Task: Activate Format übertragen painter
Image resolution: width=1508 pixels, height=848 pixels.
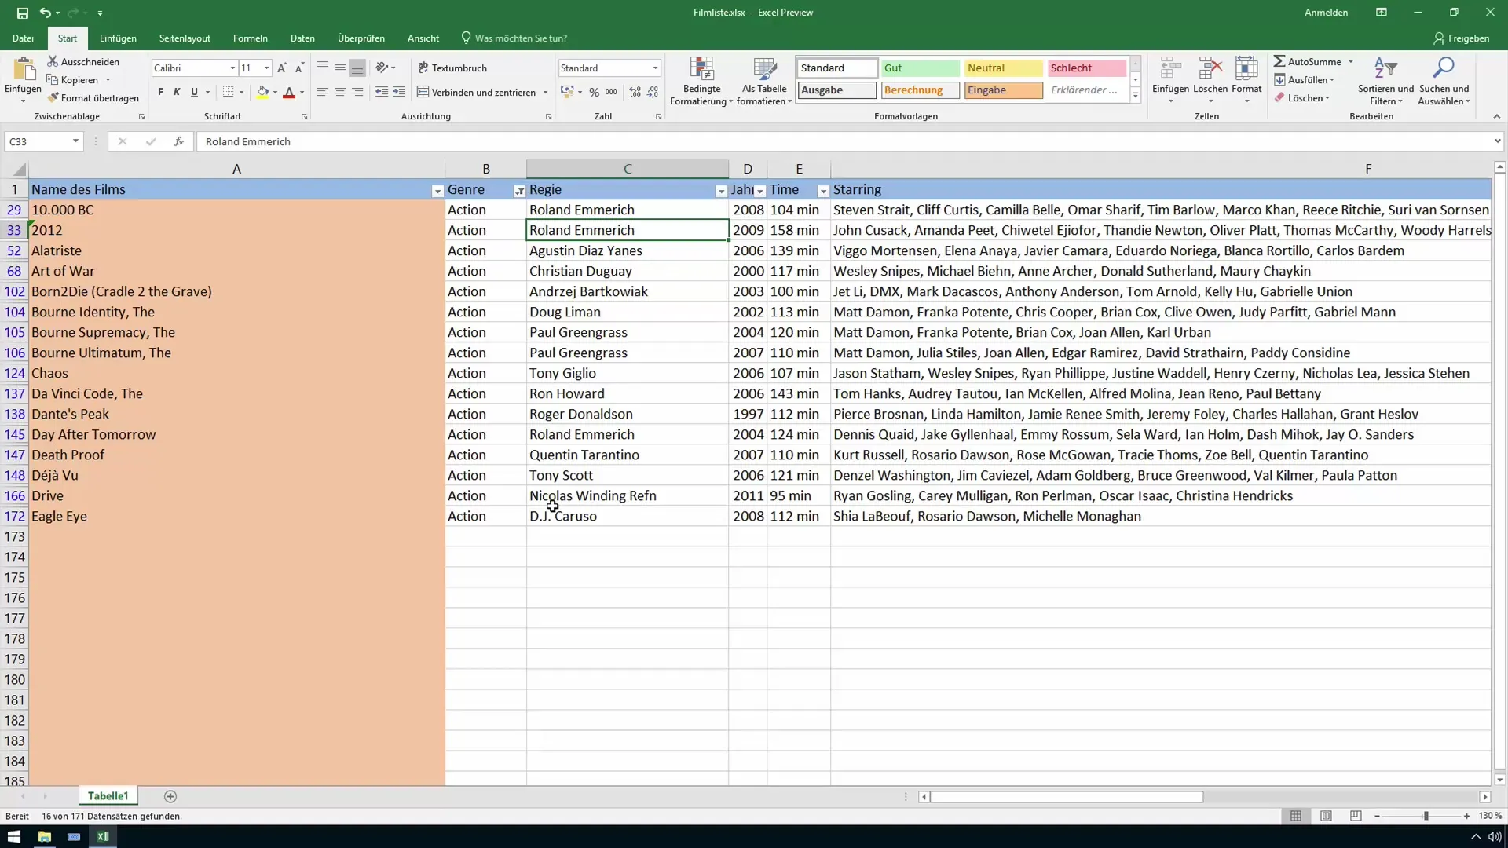Action: [93, 97]
